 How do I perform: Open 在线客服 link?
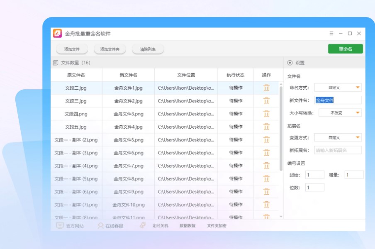114,226
